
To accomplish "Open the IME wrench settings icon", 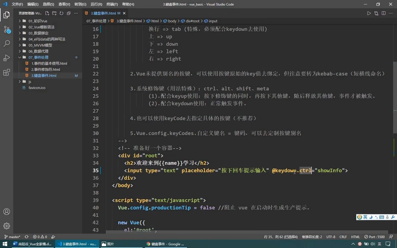I will [393, 217].
